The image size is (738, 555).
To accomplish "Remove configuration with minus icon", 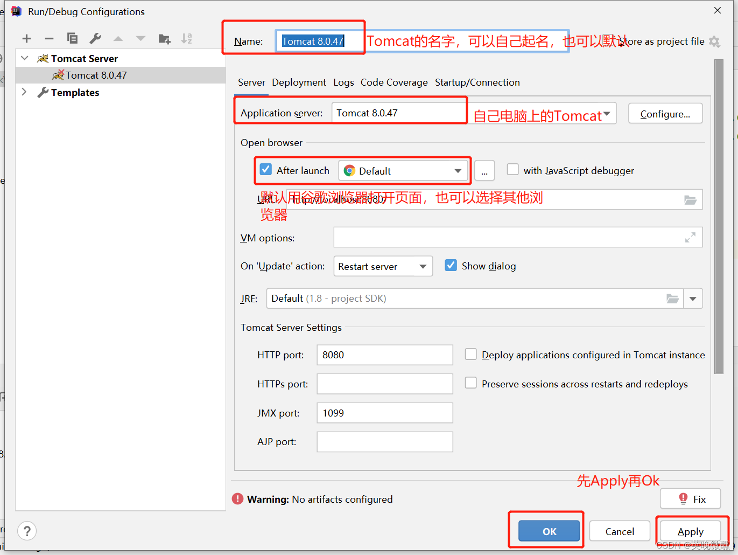I will pyautogui.click(x=49, y=39).
